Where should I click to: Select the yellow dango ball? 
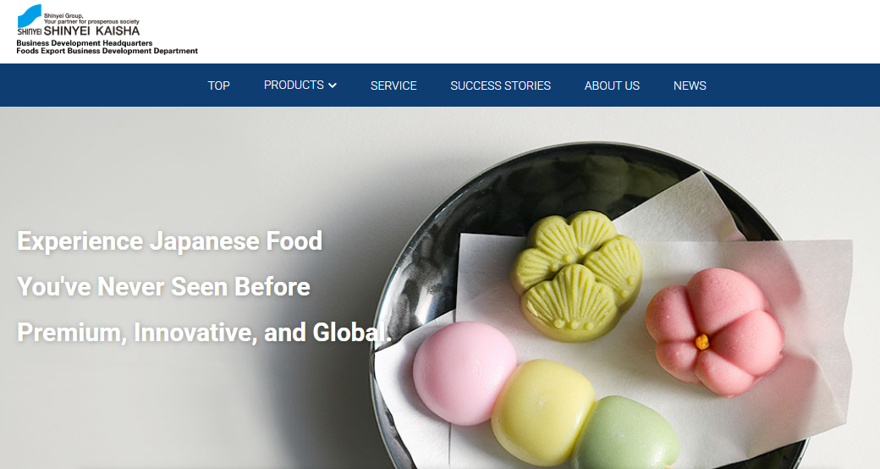point(542,411)
